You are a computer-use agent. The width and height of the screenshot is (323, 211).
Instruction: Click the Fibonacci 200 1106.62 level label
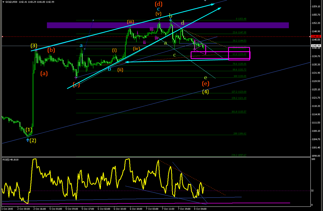click(240, 134)
